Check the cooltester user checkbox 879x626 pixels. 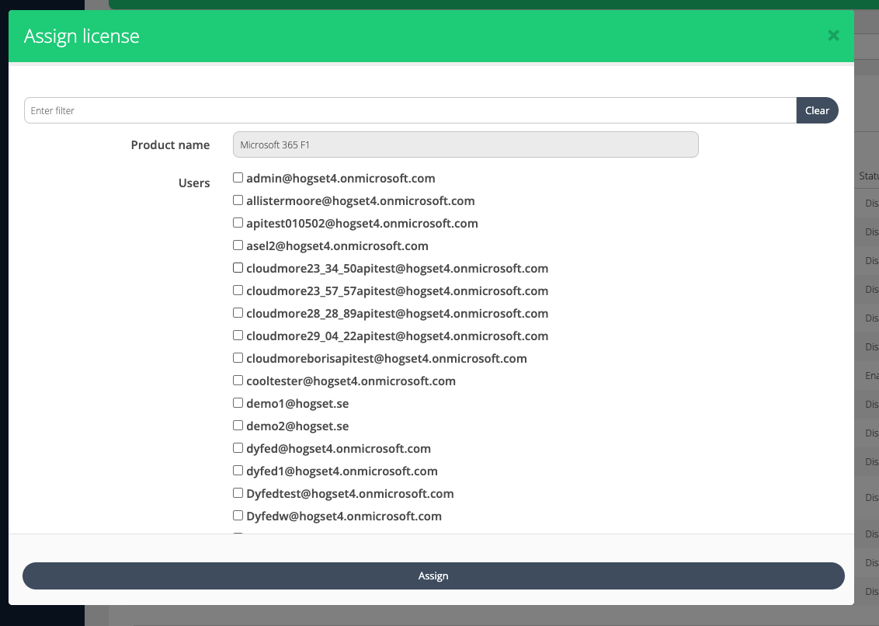pos(238,381)
